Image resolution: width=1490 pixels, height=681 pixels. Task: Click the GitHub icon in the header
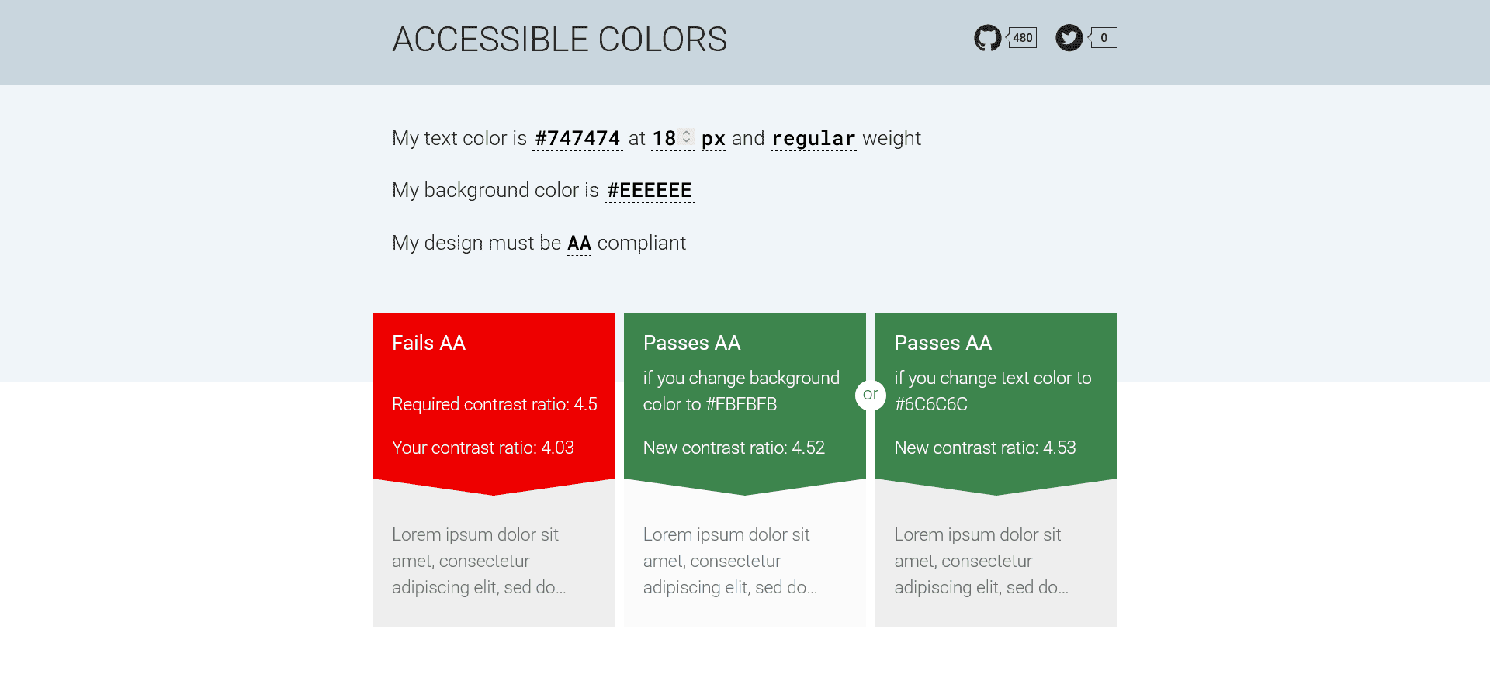coord(987,36)
